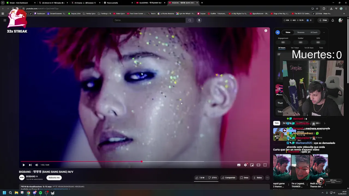Show next shorts arrow
The image size is (349, 196).
pyautogui.click(x=327, y=170)
